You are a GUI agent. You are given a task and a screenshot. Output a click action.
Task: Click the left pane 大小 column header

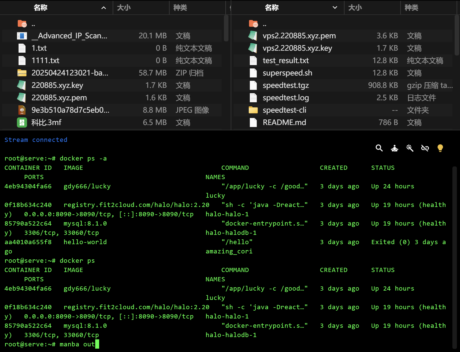click(x=124, y=8)
